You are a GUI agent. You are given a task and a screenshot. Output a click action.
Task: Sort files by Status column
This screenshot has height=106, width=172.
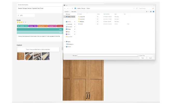click(x=98, y=14)
